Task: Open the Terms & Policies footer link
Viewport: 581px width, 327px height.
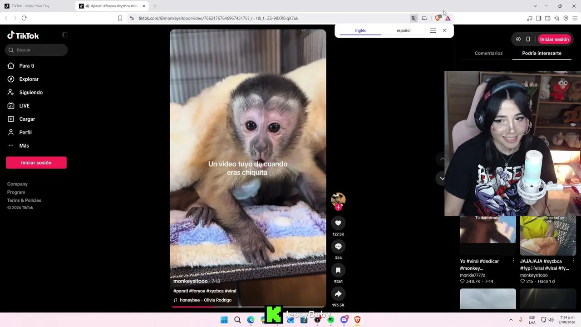Action: pos(24,200)
